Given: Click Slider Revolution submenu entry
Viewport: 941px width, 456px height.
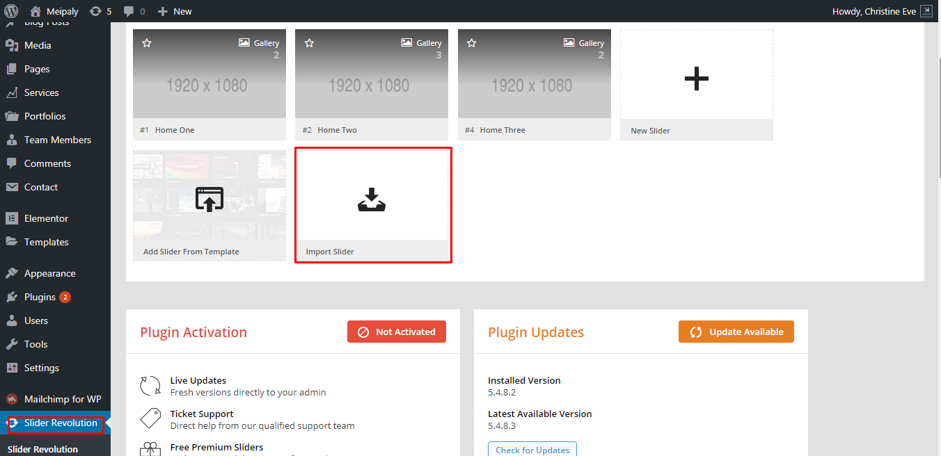Looking at the screenshot, I should pyautogui.click(x=42, y=449).
